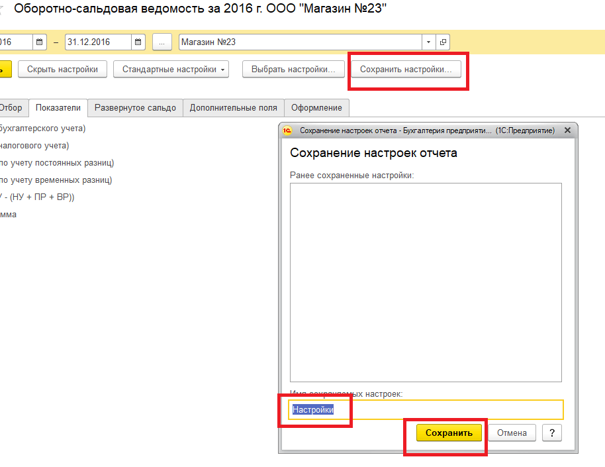Click the Магазин №23 organization field

(x=301, y=42)
